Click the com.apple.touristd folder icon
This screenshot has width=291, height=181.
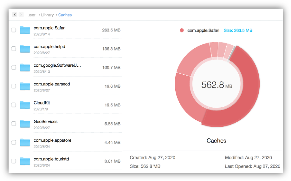tap(25, 161)
